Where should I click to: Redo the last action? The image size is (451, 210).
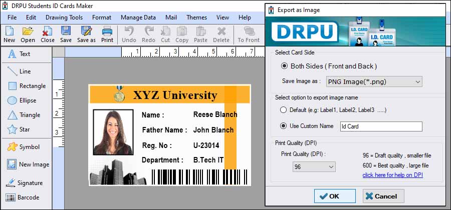(148, 34)
